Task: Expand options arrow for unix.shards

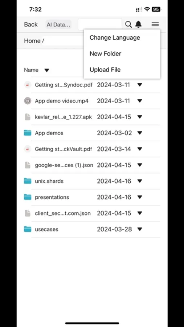Action: 140,181
